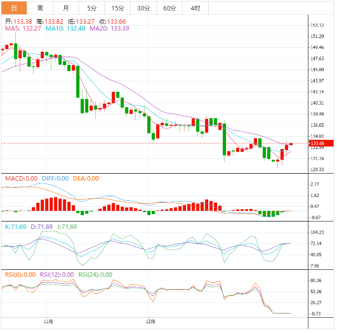This screenshot has height=333, width=337.
Task: Click the KDJ axis value 104.23
Action: click(317, 232)
